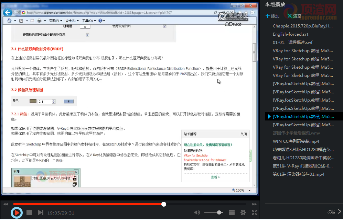Expand the print dropdown arrow

[x=45, y=21]
